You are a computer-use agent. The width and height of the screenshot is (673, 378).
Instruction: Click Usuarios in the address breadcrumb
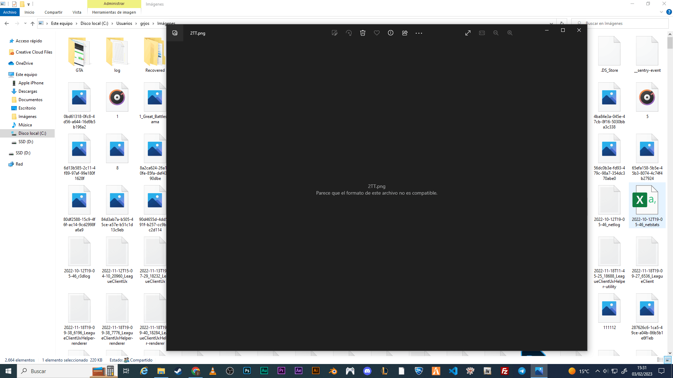[x=124, y=23]
